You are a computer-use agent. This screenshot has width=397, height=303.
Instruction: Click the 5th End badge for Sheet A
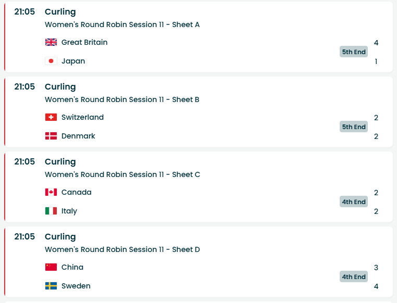tap(354, 52)
